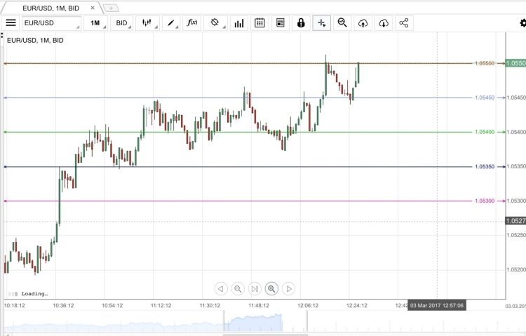Click the current price 1.0550 axis tag
The image size is (526, 336).
515,63
